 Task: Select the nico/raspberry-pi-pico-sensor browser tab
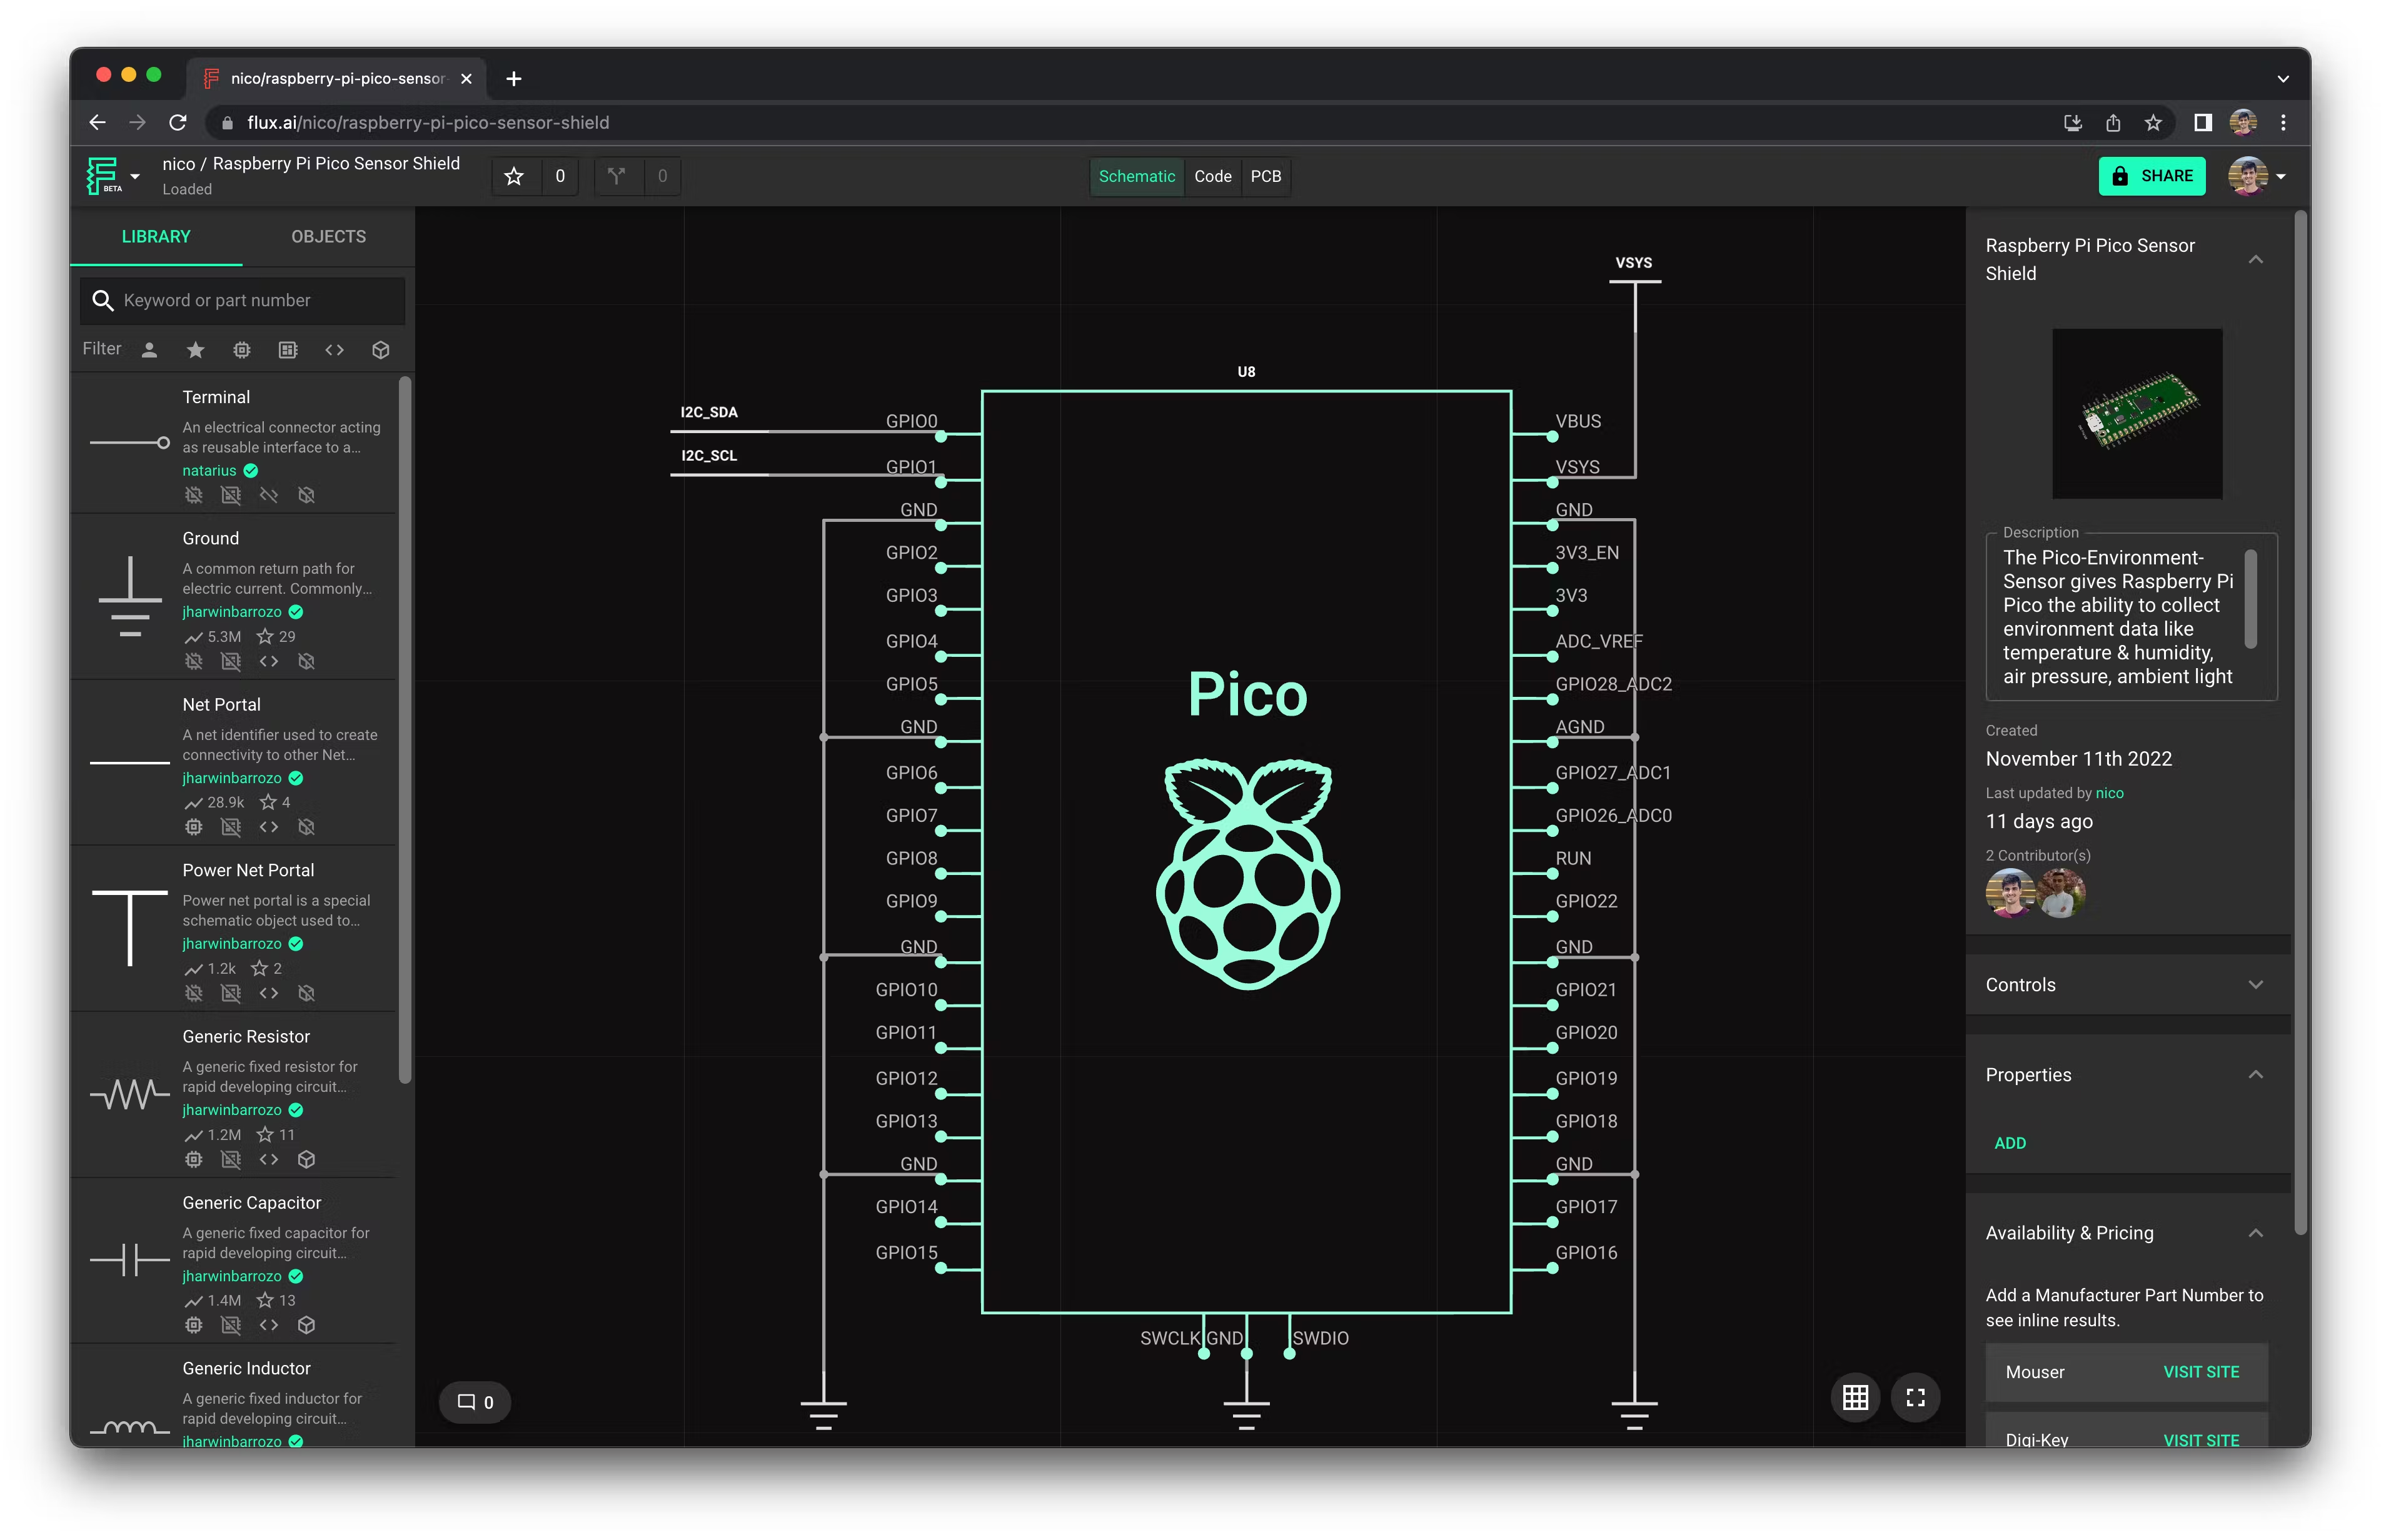337,78
